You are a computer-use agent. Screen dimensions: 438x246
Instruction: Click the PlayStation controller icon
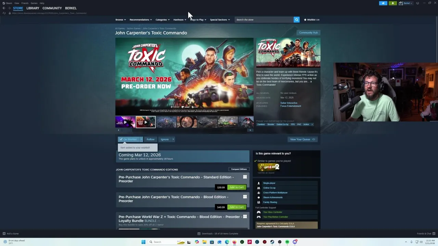point(259,217)
